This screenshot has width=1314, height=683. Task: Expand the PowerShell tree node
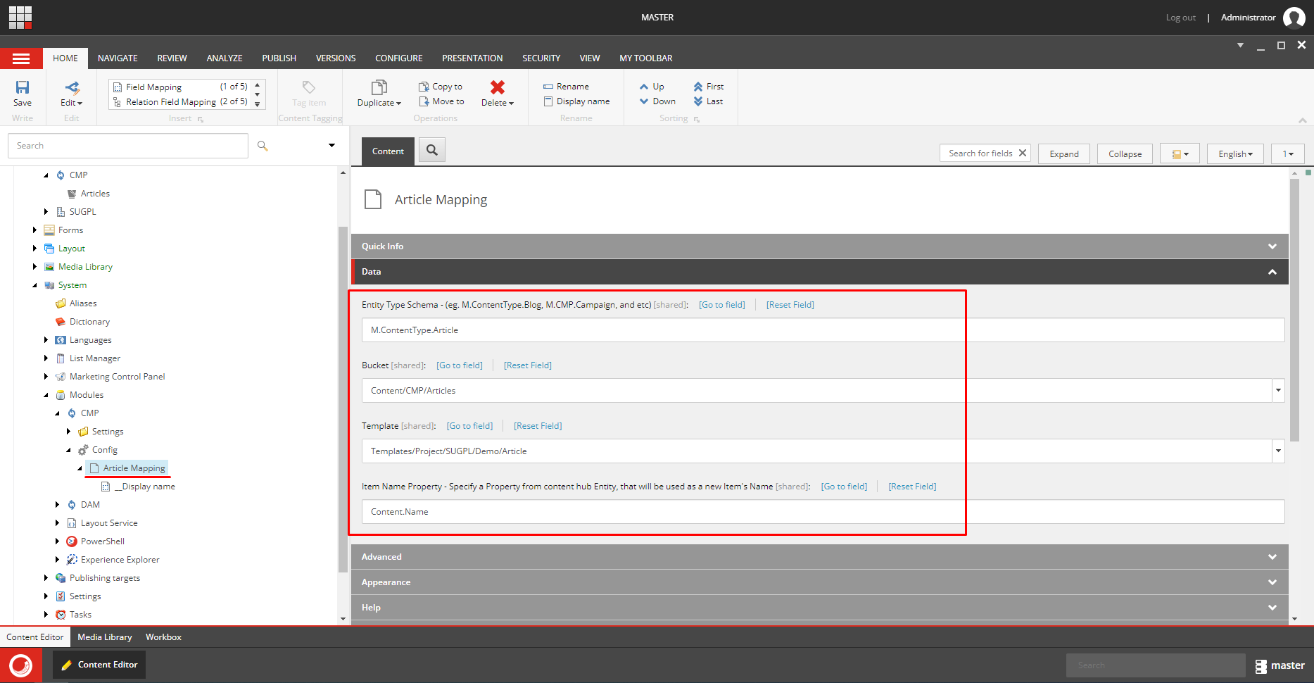click(58, 541)
